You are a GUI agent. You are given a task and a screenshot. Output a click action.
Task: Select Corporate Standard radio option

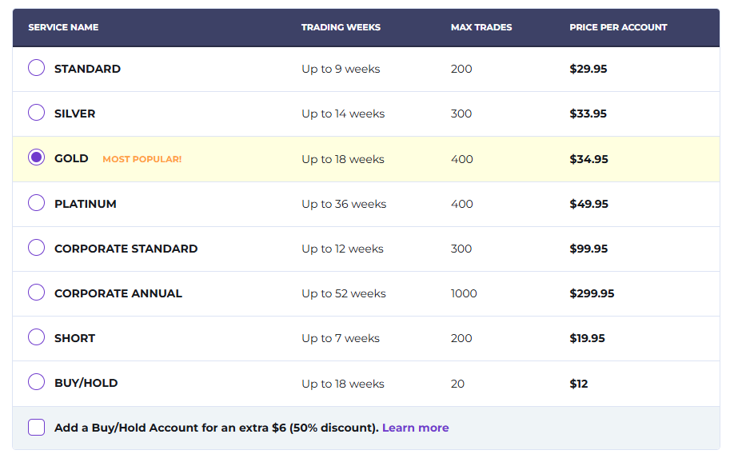coord(36,248)
